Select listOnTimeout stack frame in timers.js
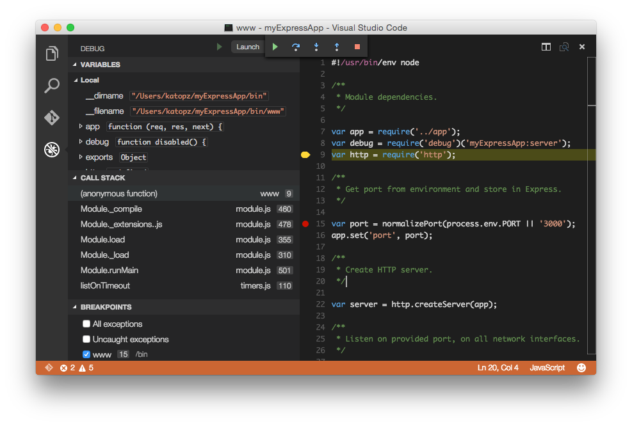 184,285
